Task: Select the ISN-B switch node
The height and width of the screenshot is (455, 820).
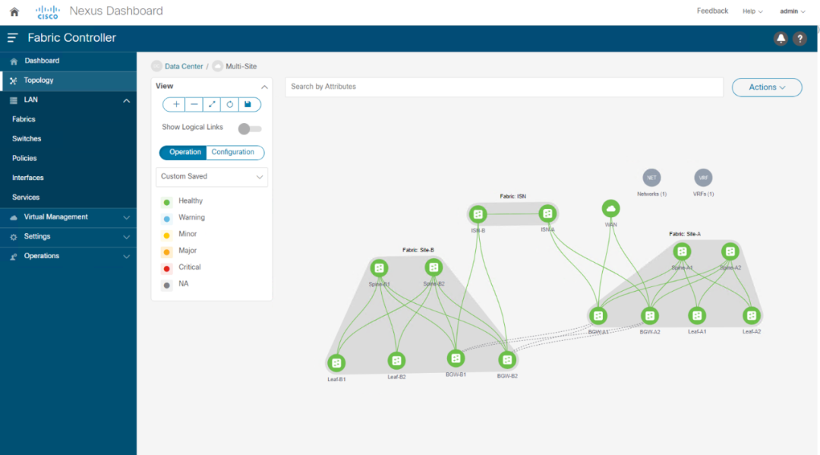Action: 478,214
